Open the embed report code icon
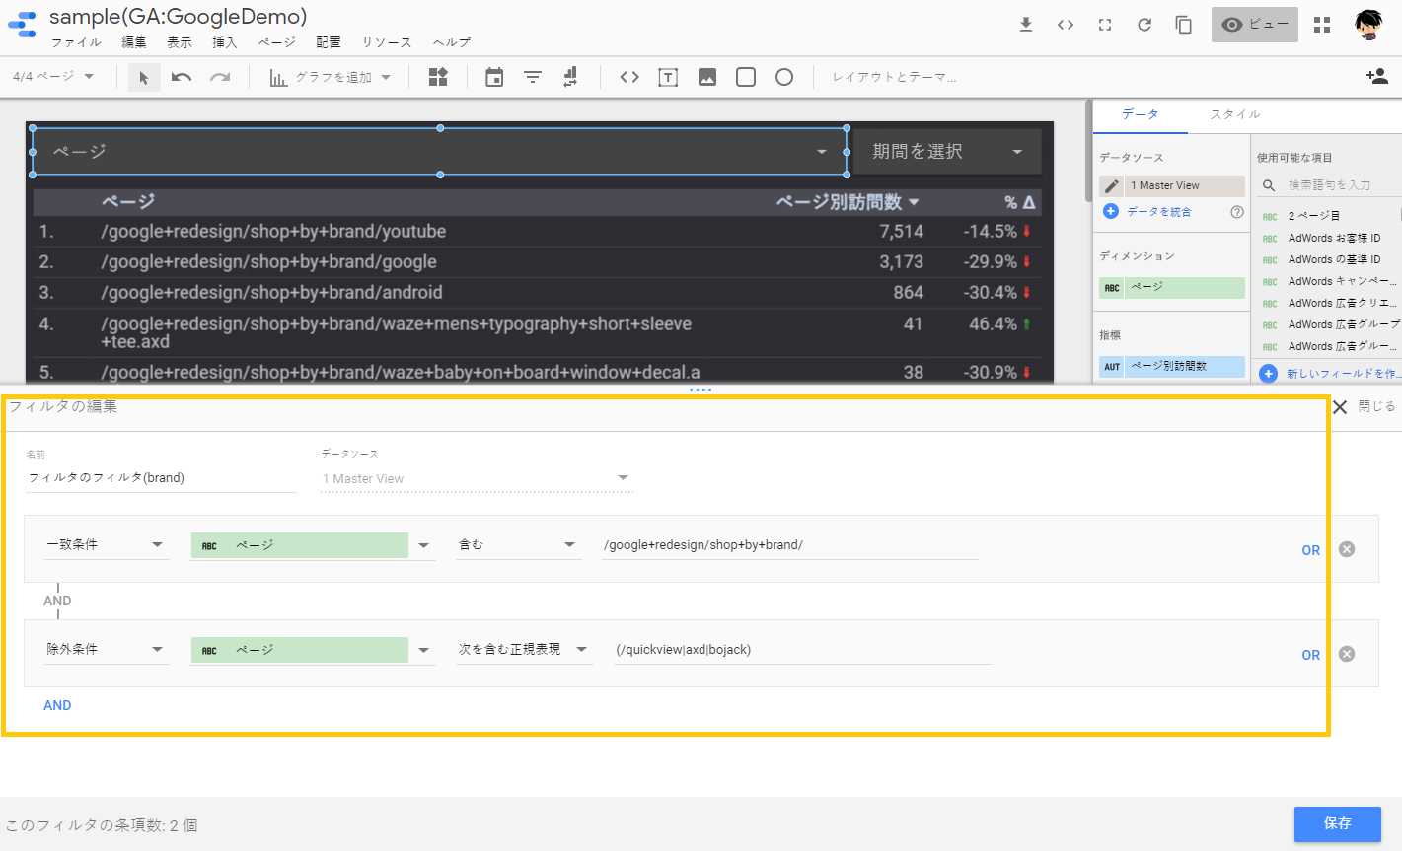 (x=1066, y=25)
